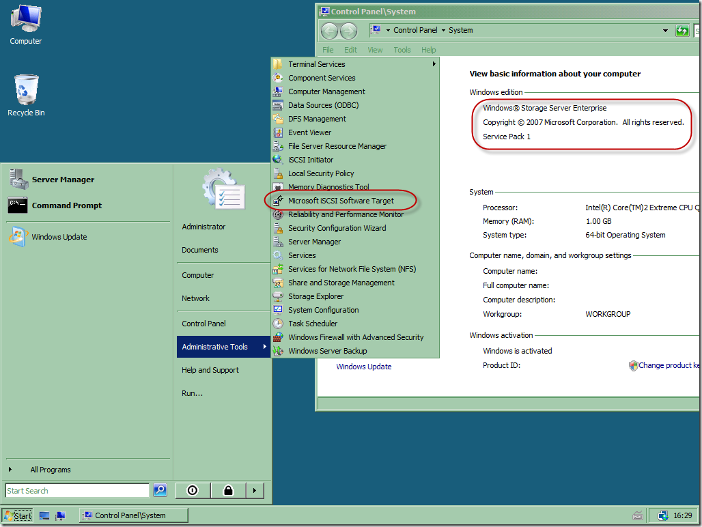Screen dimensions: 702x527
Task: Click the Terminal Services folder icon
Action: click(x=278, y=64)
